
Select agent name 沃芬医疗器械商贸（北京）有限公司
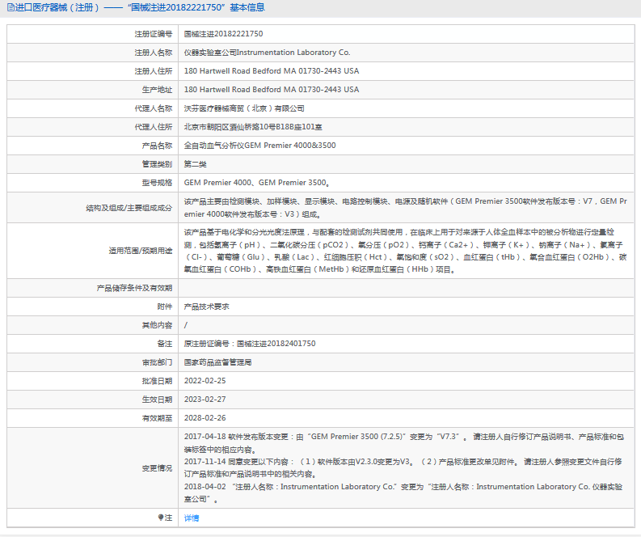244,108
